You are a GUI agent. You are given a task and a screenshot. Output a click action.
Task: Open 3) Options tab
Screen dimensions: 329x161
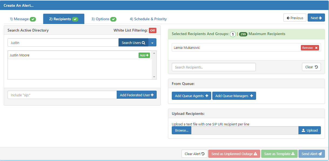(104, 19)
